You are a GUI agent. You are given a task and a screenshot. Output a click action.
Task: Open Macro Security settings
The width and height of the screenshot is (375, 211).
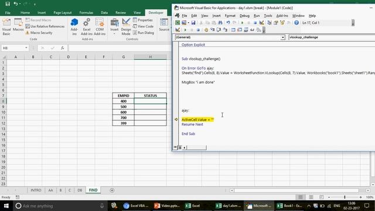click(x=39, y=33)
